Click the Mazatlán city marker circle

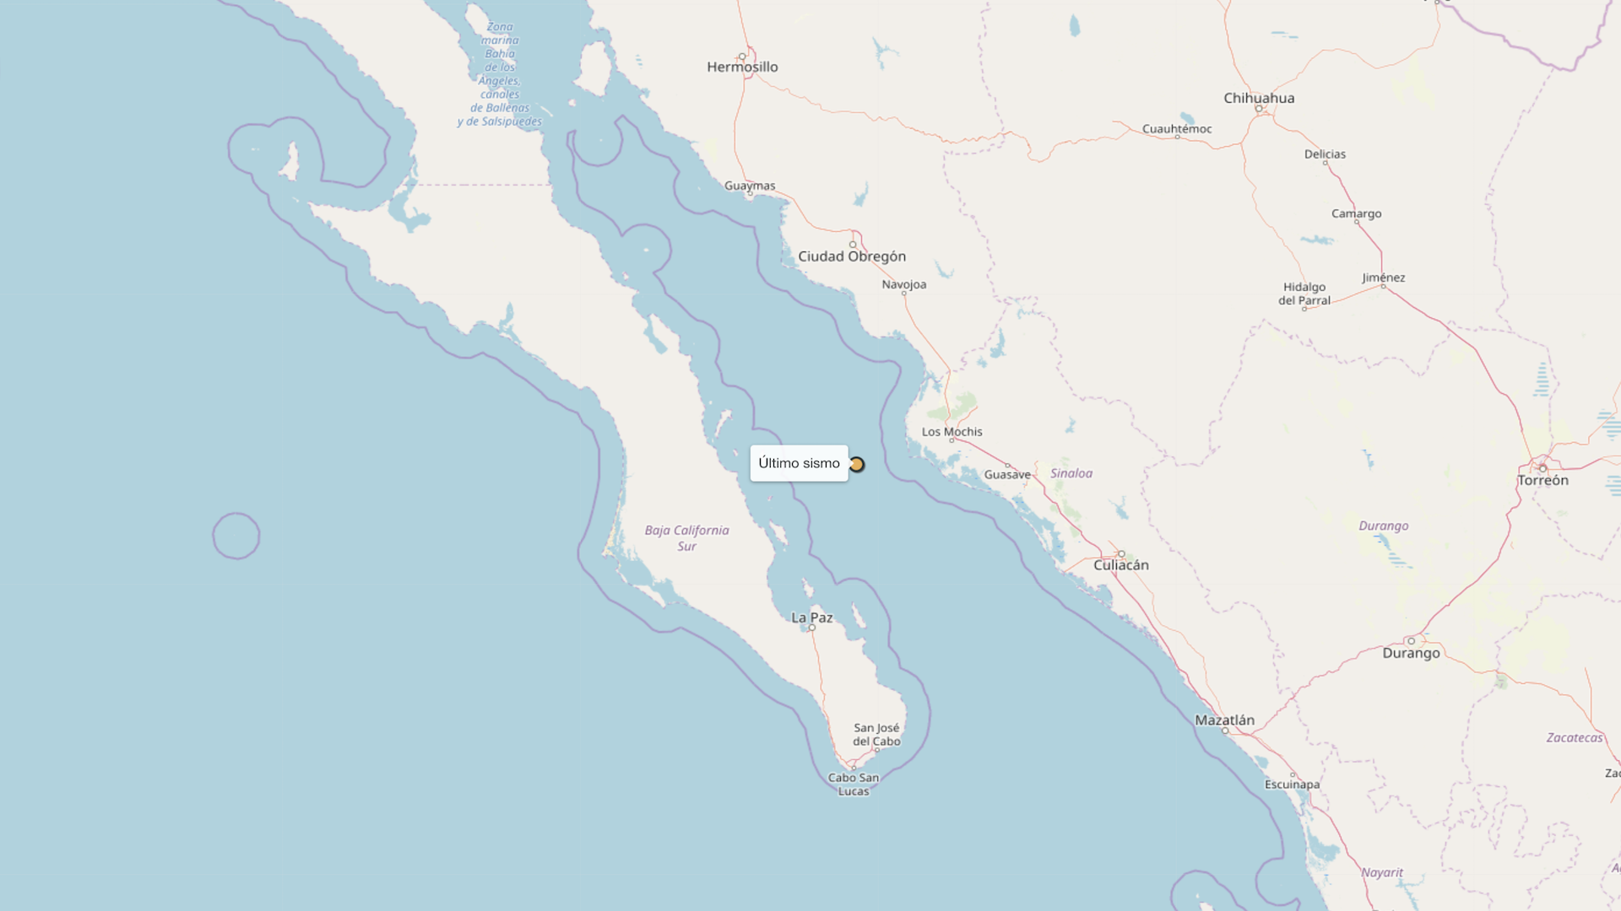[1225, 730]
